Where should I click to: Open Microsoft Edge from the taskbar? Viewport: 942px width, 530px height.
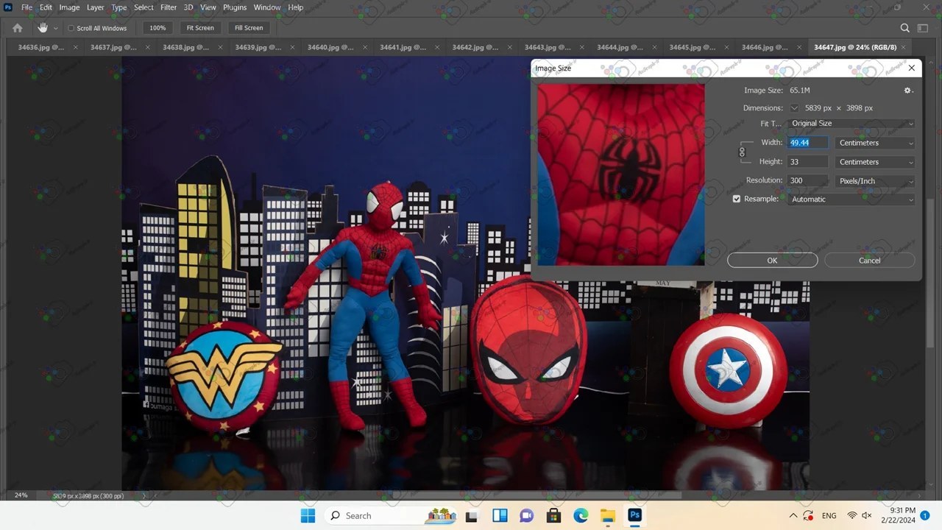point(581,515)
